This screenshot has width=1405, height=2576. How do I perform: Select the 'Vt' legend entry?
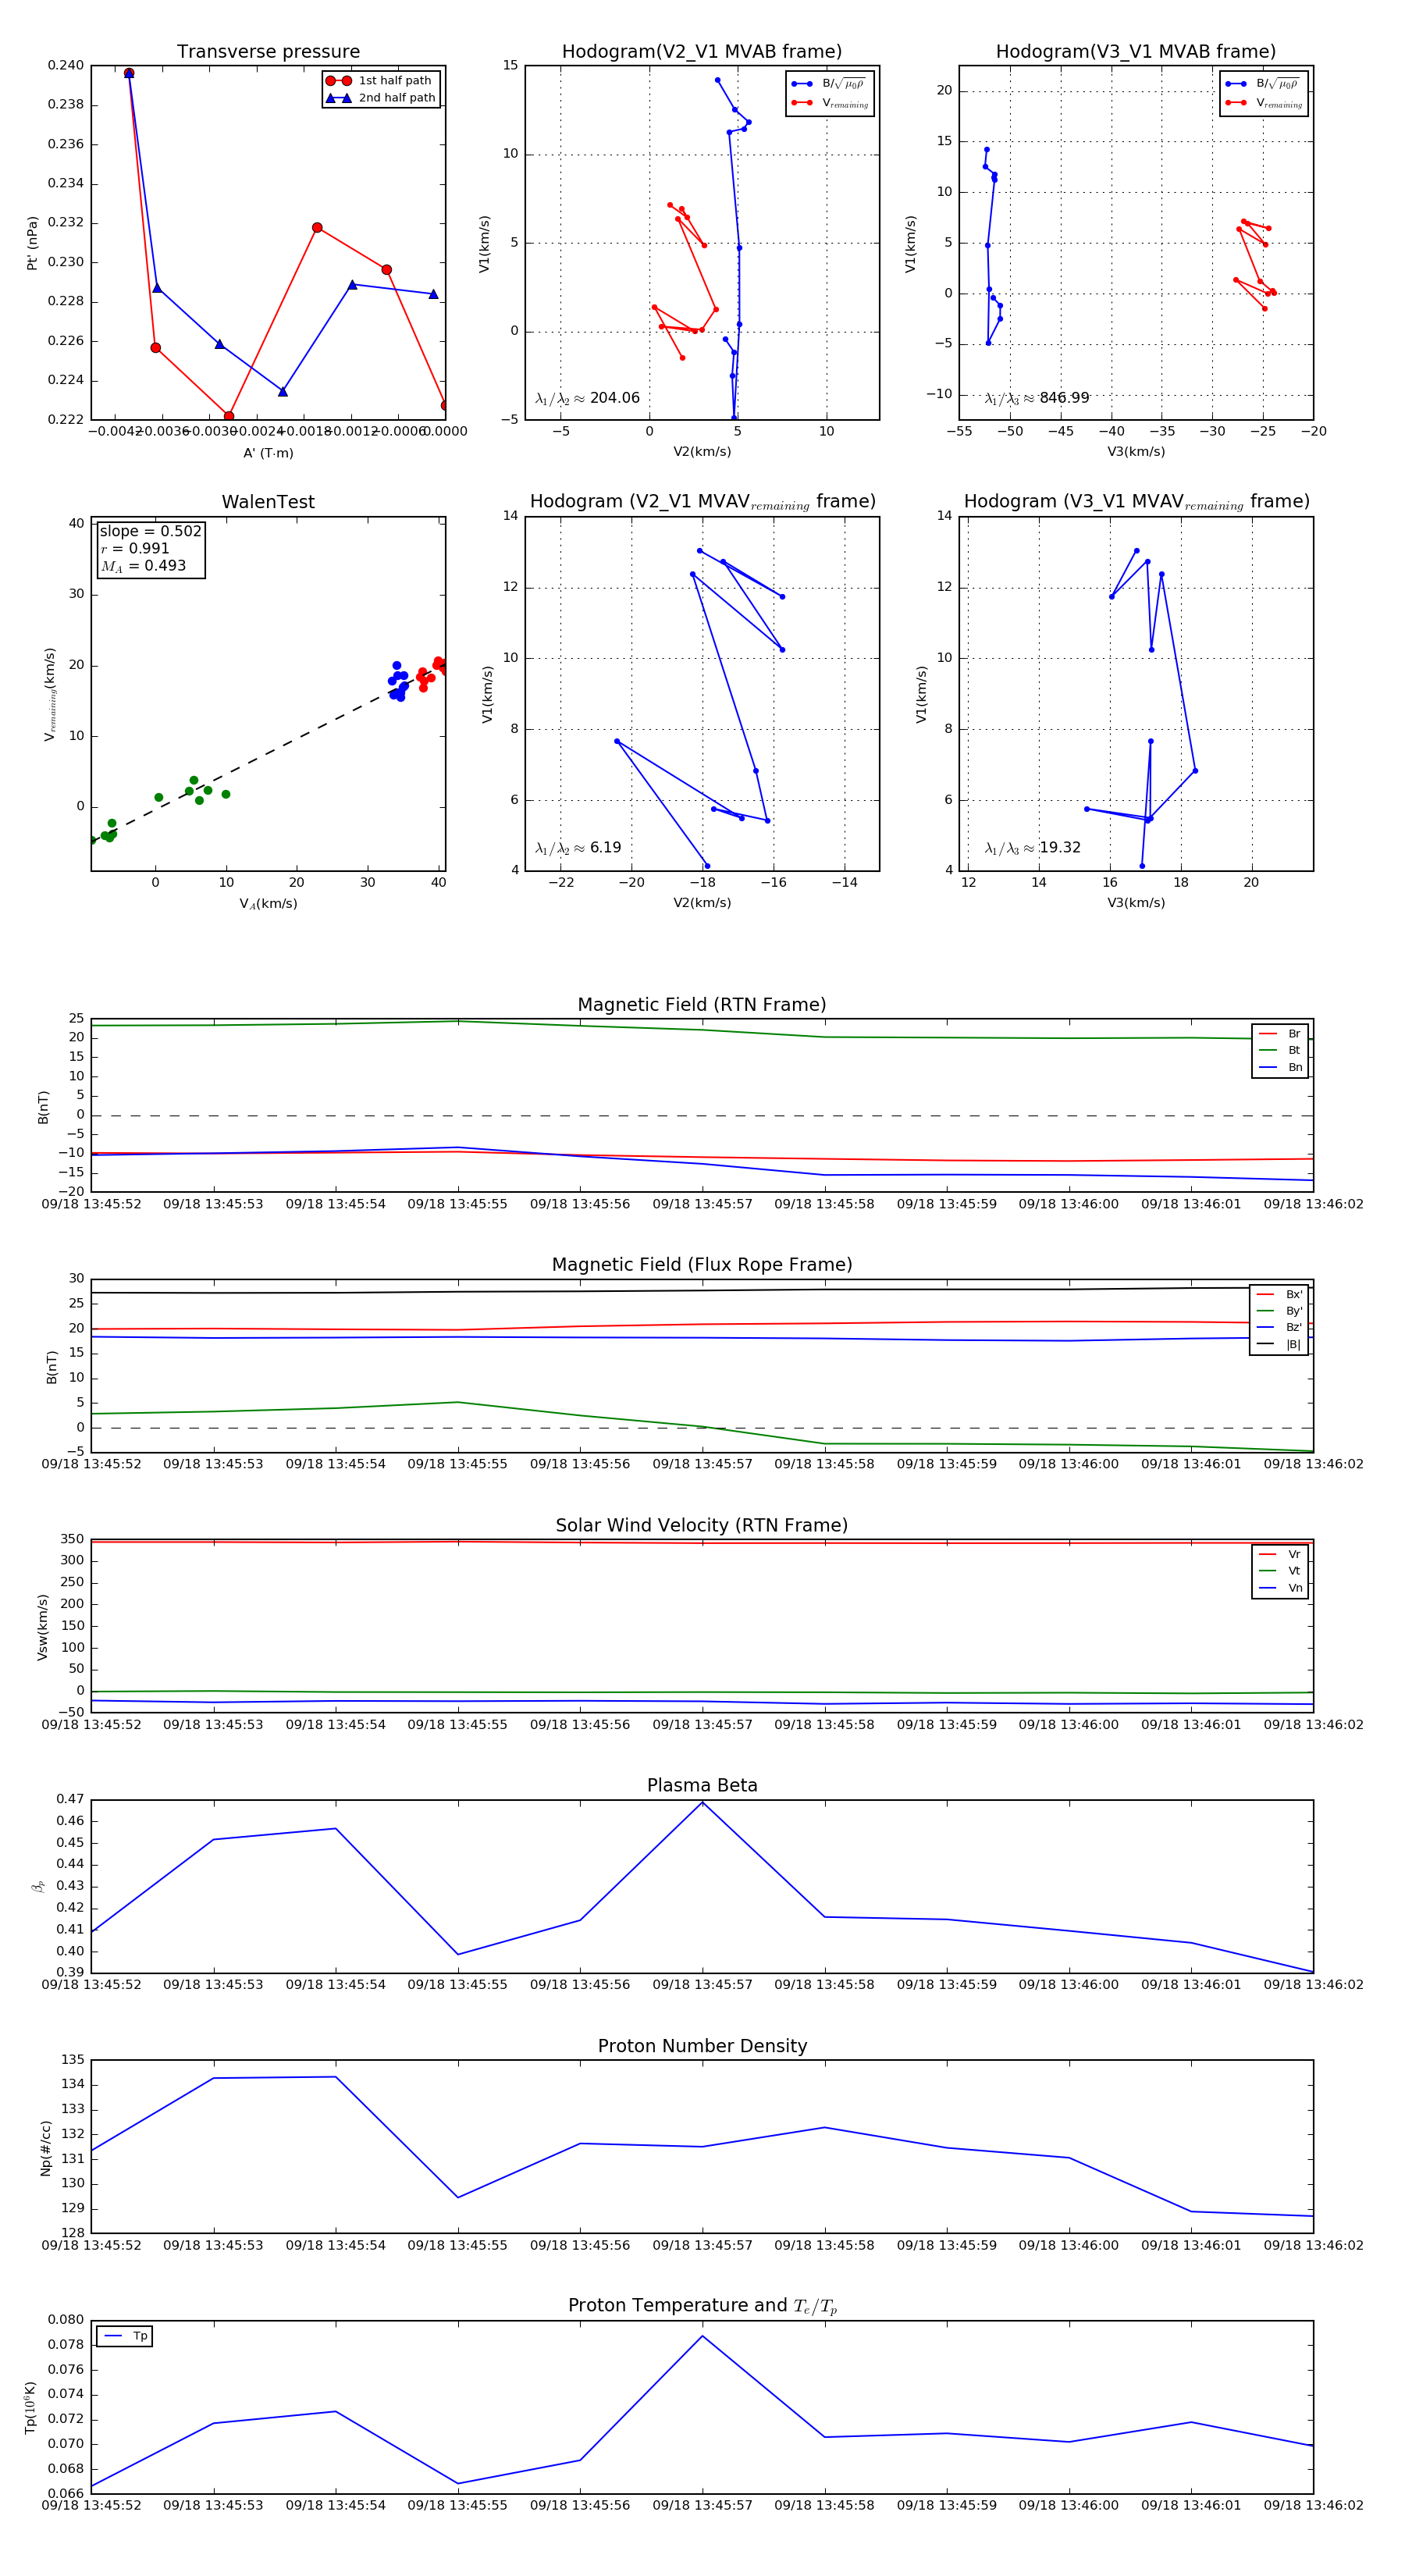1280,1571
